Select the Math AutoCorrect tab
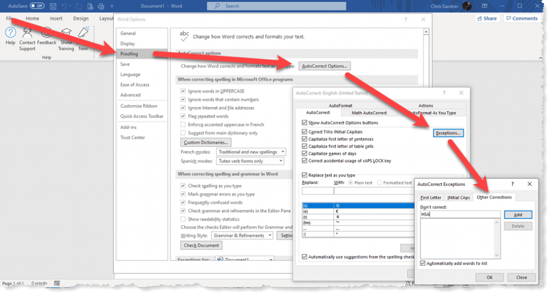The height and width of the screenshot is (296, 553). click(369, 113)
